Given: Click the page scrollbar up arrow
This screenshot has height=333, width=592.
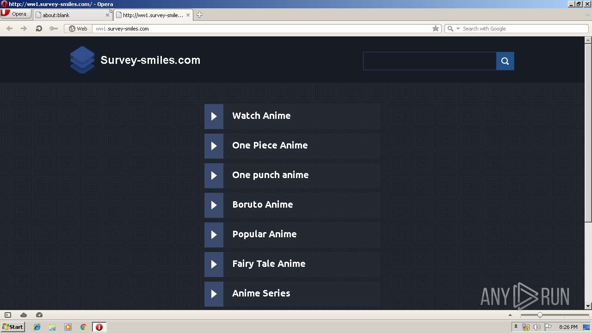Looking at the screenshot, I should [588, 40].
